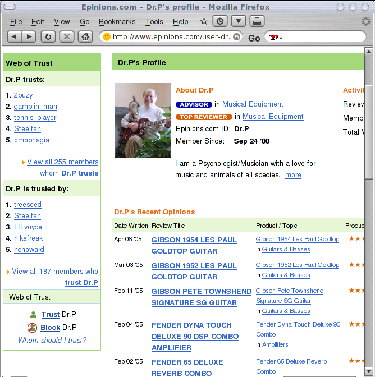The height and width of the screenshot is (377, 375).
Task: Open Fender Dyna Touch Deluxe 90 review title
Action: 195,336
